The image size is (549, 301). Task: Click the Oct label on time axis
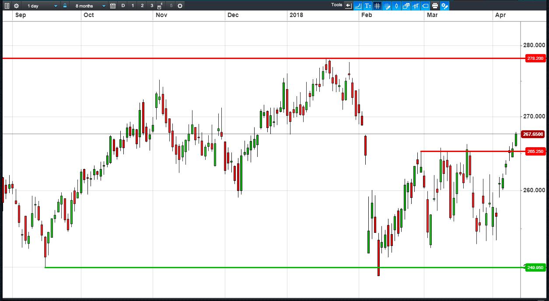point(88,15)
